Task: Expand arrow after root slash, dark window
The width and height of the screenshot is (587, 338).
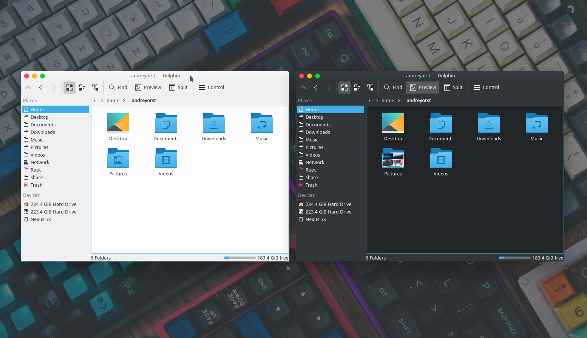Action: point(377,100)
